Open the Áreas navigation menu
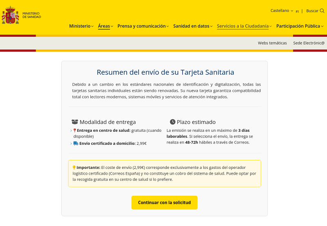Screen dimensions: 327x226 click(x=105, y=26)
